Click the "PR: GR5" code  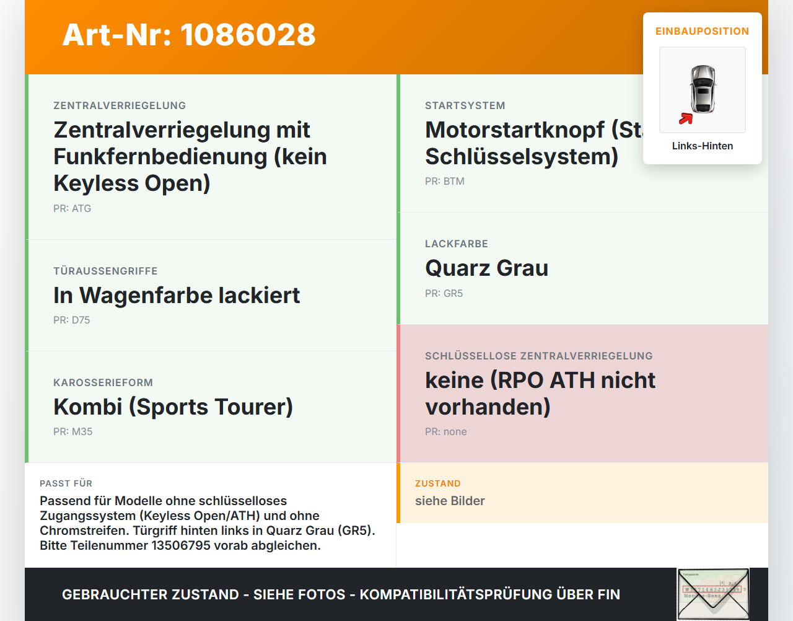(444, 293)
